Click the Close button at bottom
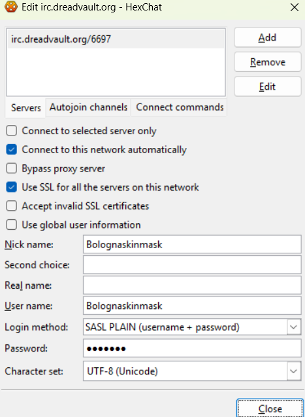Viewport: 305px width, 417px height. (x=270, y=408)
